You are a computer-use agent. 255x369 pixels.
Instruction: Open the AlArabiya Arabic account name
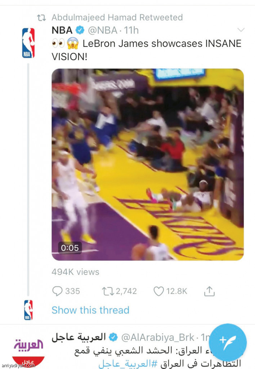pyautogui.click(x=79, y=337)
